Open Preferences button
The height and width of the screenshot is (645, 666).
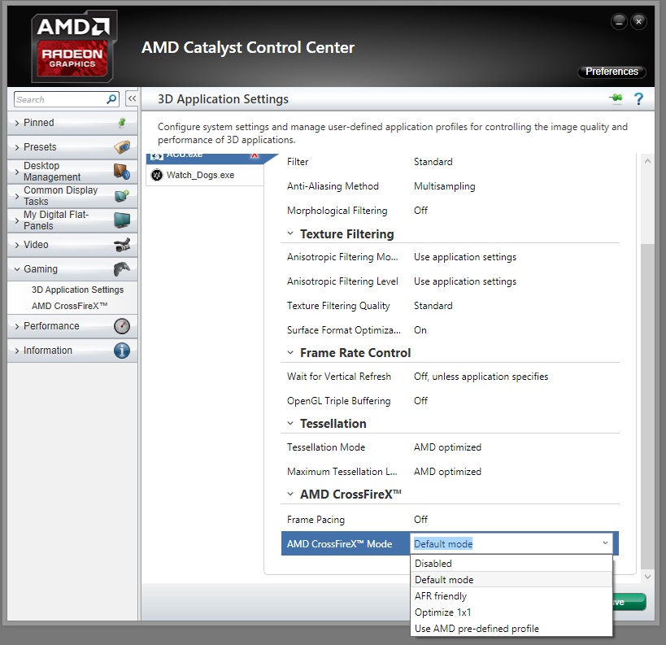612,72
